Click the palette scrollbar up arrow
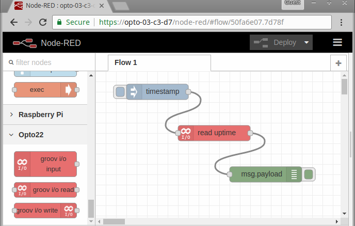Viewport: 355px width, 226px height. (91, 75)
